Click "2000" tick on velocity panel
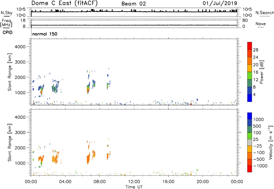This screenshot has width=274, height=189. click(20, 148)
